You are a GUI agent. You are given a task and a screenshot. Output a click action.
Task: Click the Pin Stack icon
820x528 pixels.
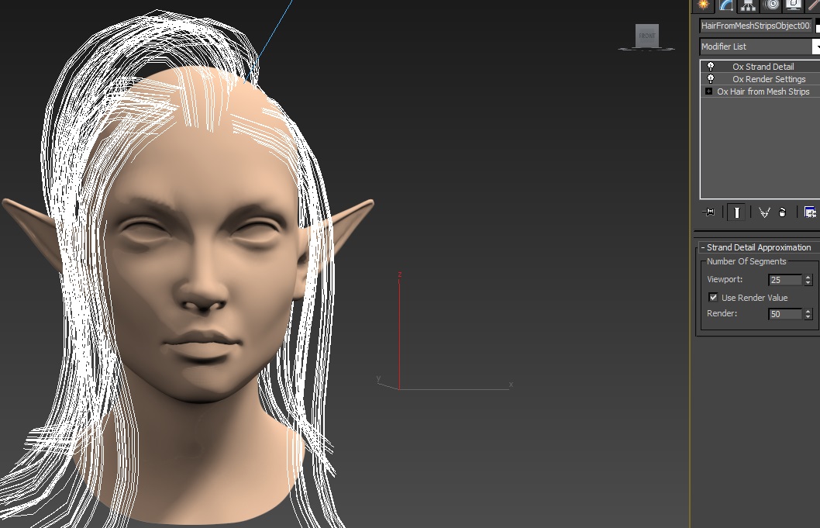[x=708, y=212]
